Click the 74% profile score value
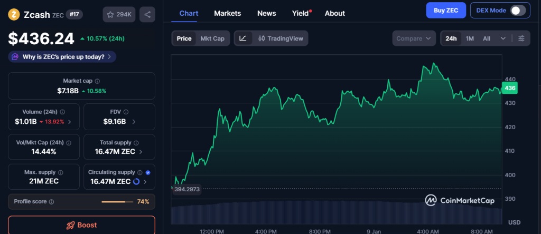 (143, 202)
